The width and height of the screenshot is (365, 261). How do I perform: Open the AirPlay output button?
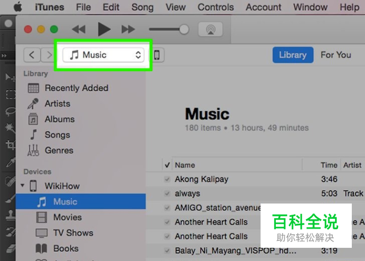coord(210,30)
